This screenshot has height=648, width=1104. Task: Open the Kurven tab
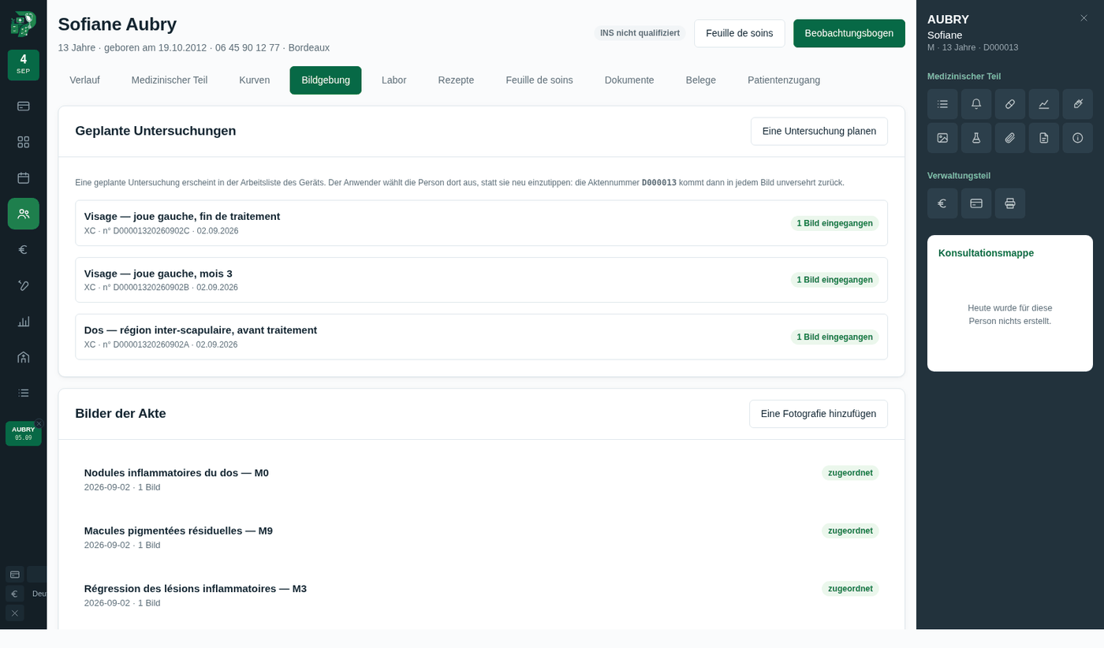point(255,80)
